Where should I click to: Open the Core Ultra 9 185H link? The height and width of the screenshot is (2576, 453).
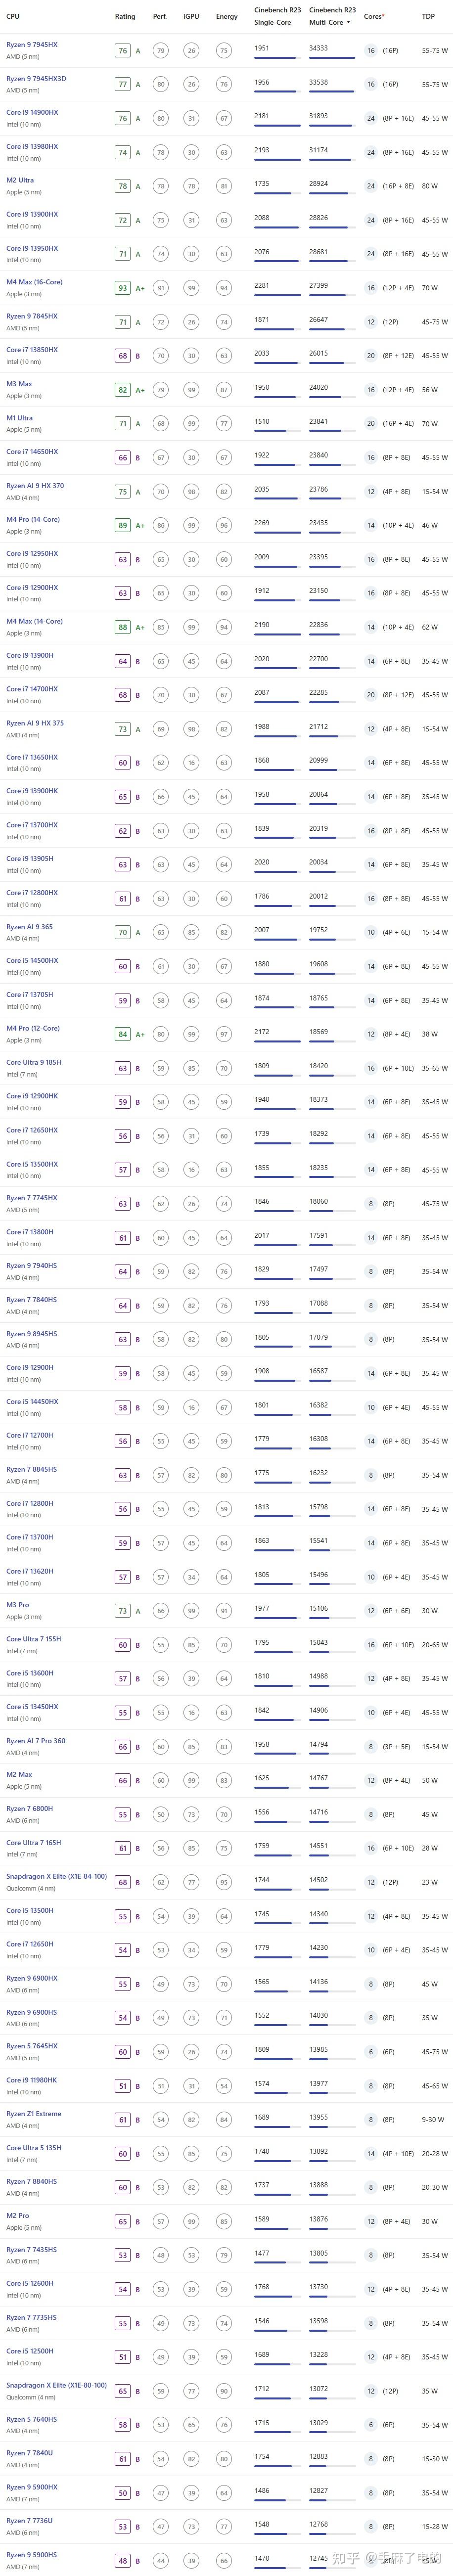pos(33,1063)
